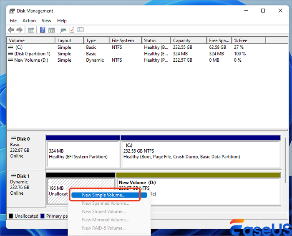Screen dimensions: 292x236
Task: Click the 27 % free cell
Action: click(x=239, y=47)
